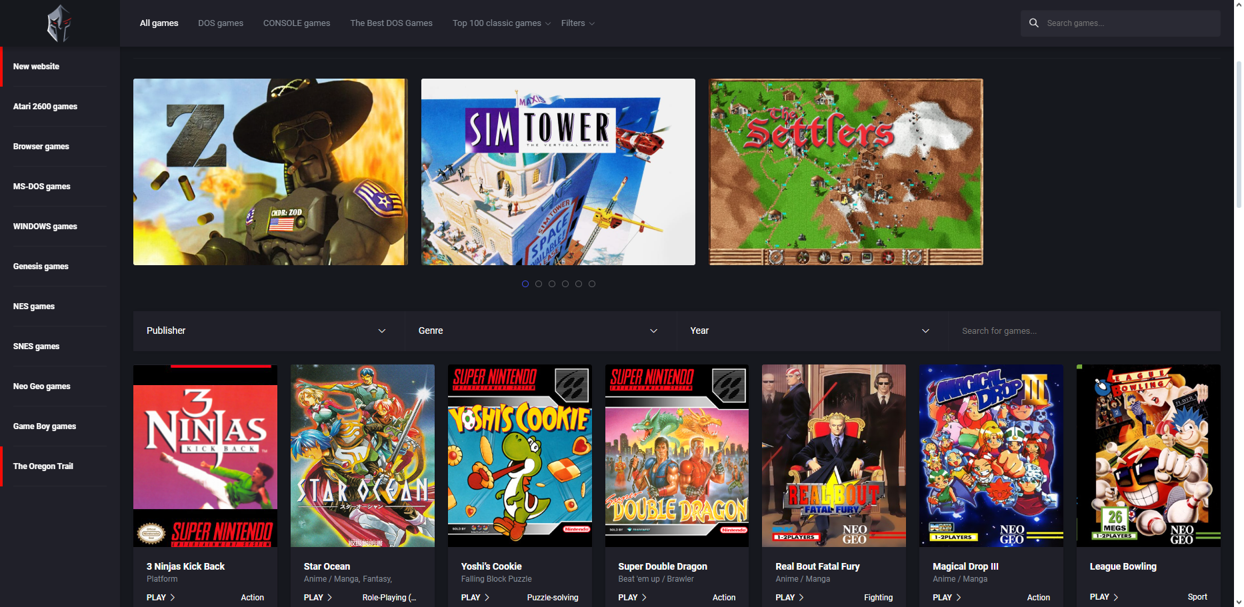
Task: Open the Star Ocean title link
Action: point(327,566)
